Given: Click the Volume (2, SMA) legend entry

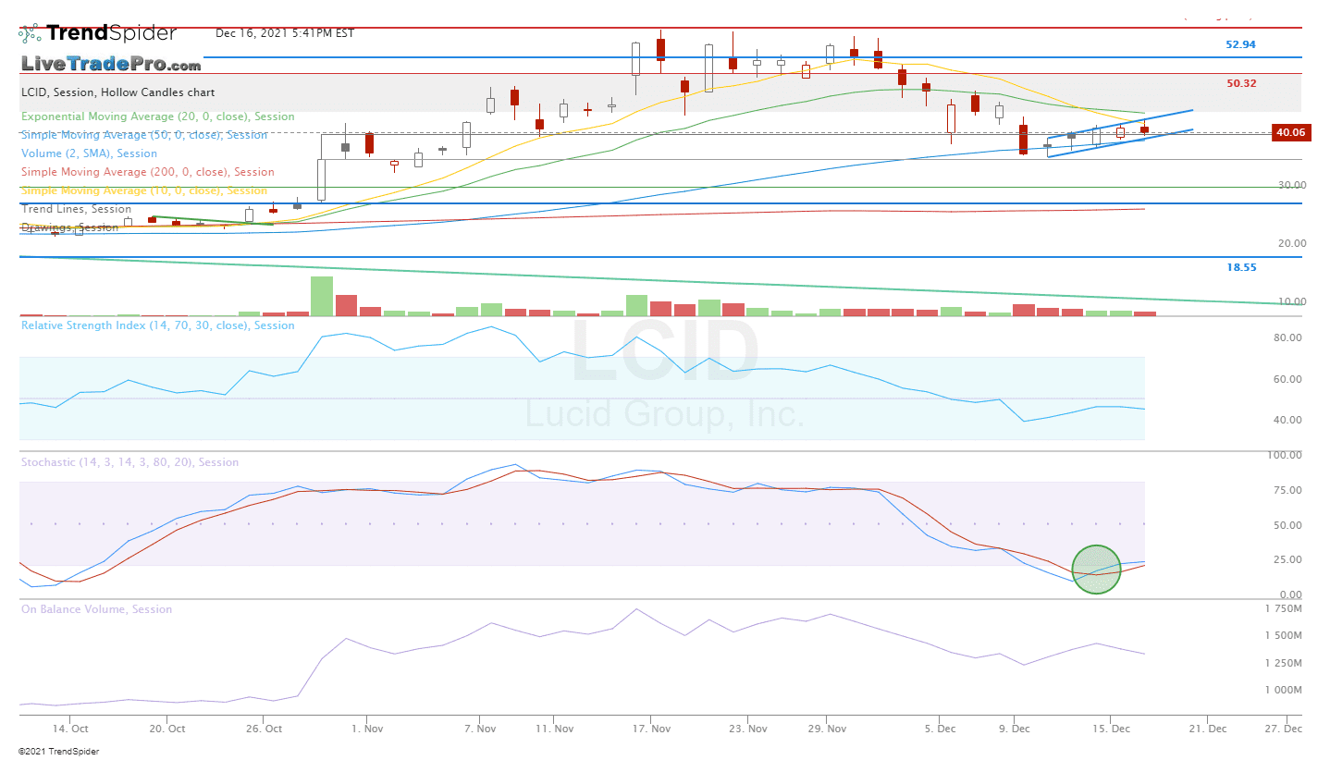Looking at the screenshot, I should point(89,153).
